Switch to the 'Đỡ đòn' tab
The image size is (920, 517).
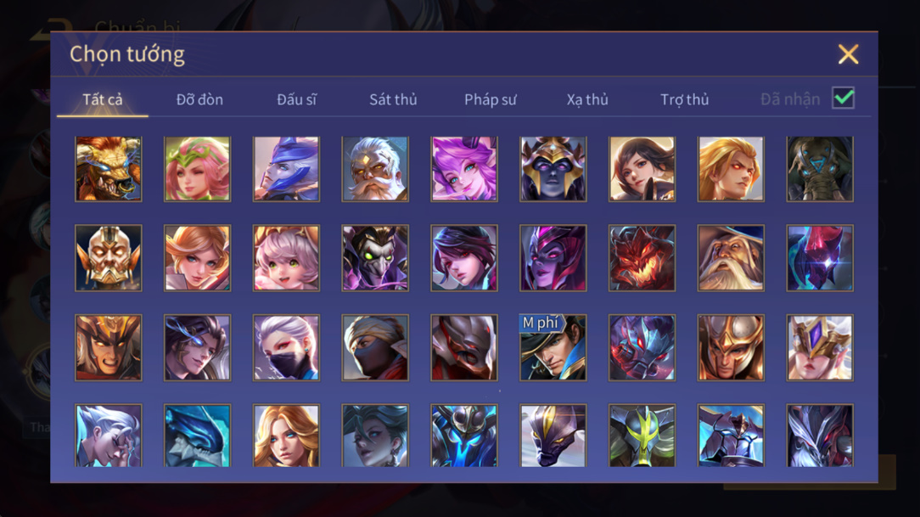coord(199,99)
